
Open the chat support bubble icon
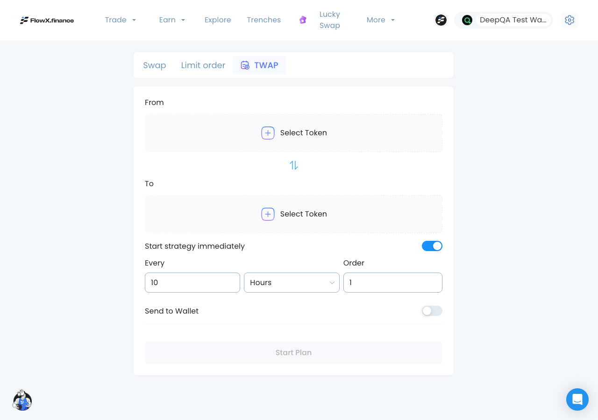[577, 399]
